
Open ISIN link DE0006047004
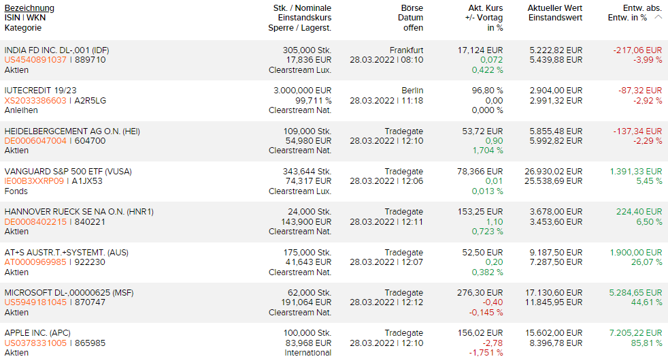click(x=35, y=141)
